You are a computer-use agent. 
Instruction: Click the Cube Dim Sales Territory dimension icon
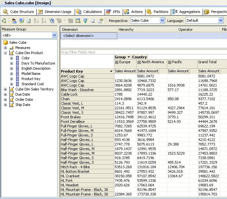(11, 89)
